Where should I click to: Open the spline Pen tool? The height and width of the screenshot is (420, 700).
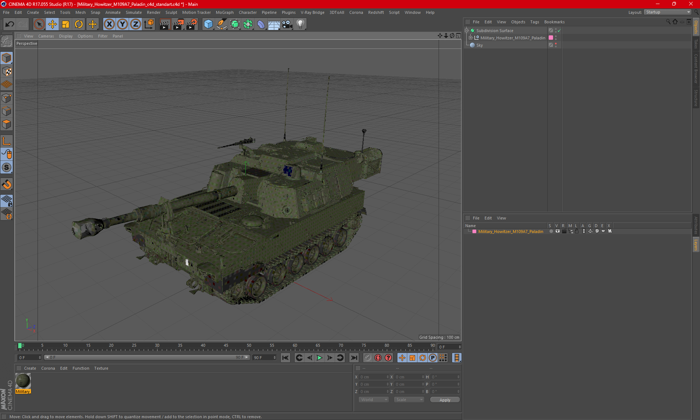click(221, 24)
